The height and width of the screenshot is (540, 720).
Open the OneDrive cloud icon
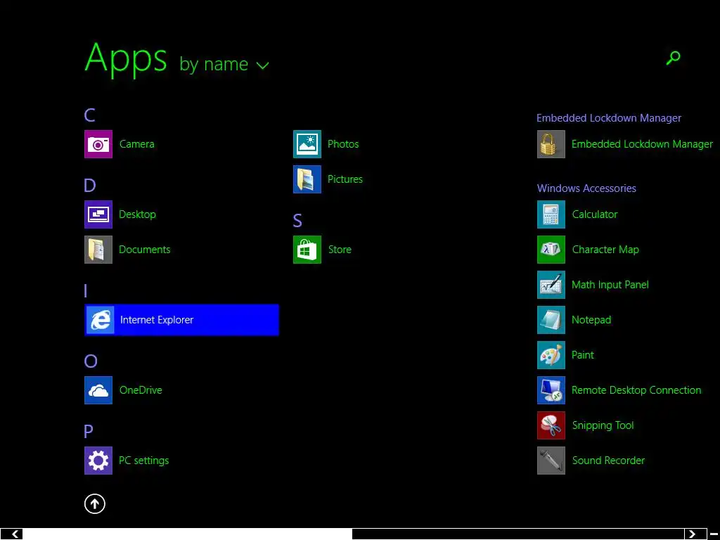pos(98,390)
